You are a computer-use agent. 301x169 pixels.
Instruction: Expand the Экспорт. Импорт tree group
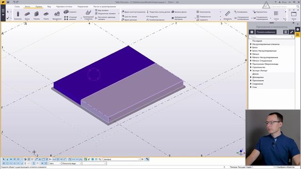(x=251, y=70)
